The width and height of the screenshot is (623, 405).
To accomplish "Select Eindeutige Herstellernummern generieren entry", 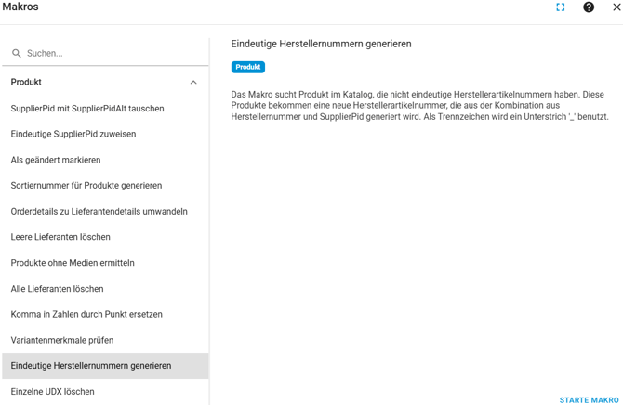I will pyautogui.click(x=91, y=366).
